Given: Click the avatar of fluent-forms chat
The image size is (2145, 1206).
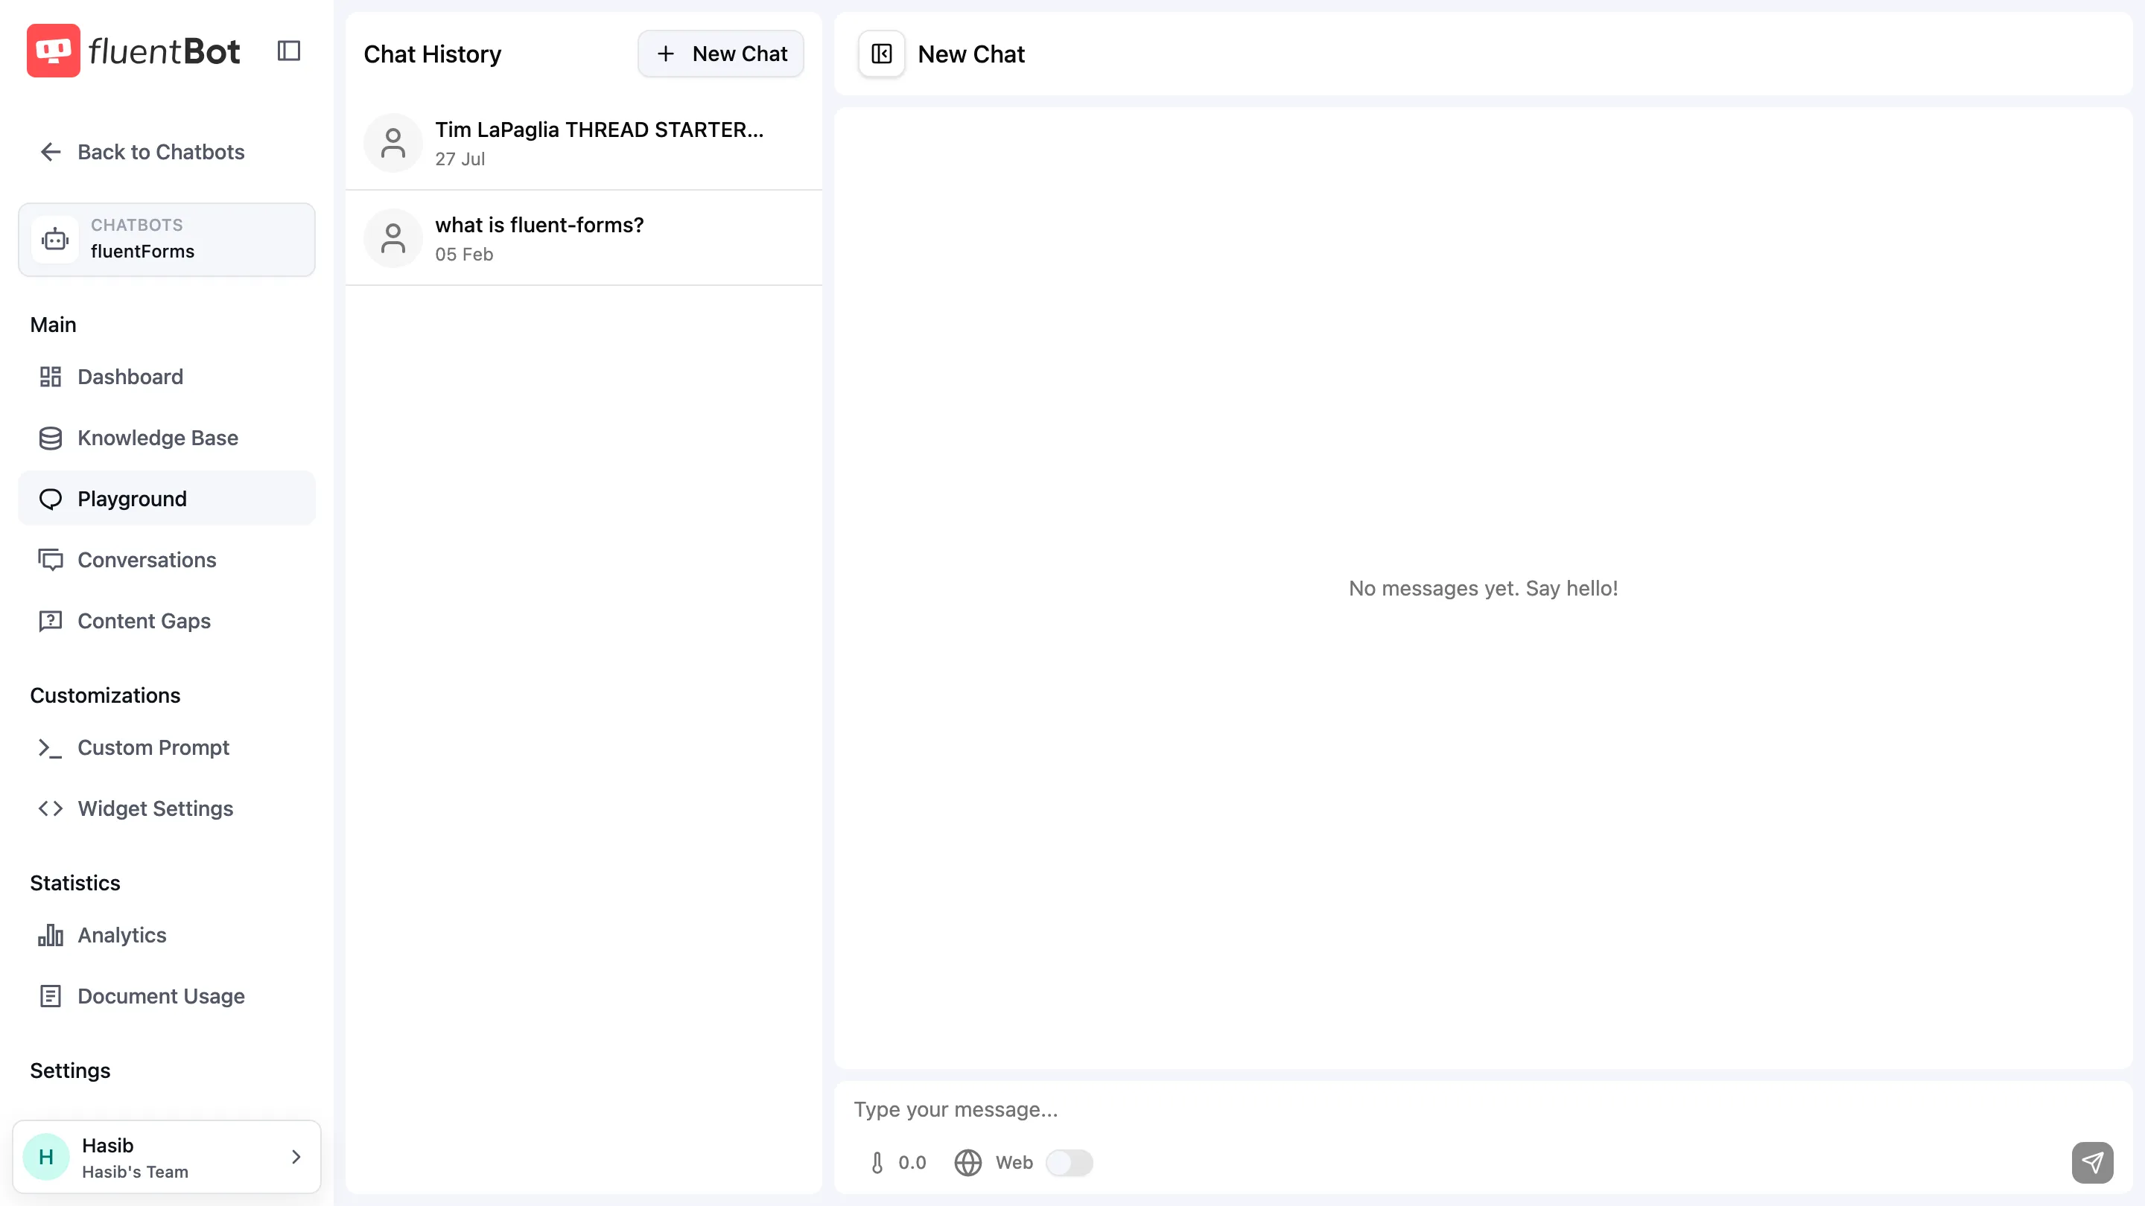Looking at the screenshot, I should click(393, 238).
